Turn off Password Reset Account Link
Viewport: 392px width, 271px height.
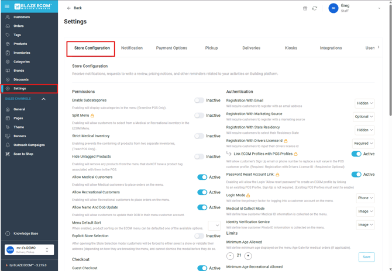coord(356,174)
